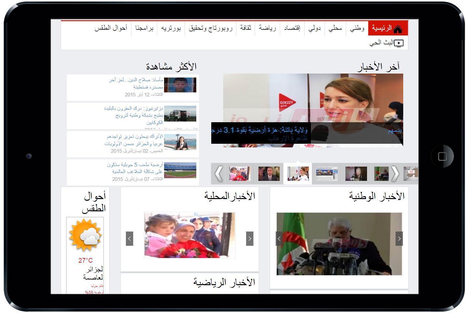Click the next arrow in الأخبار الوطنية carousel
The width and height of the screenshot is (466, 313).
pyautogui.click(x=399, y=238)
